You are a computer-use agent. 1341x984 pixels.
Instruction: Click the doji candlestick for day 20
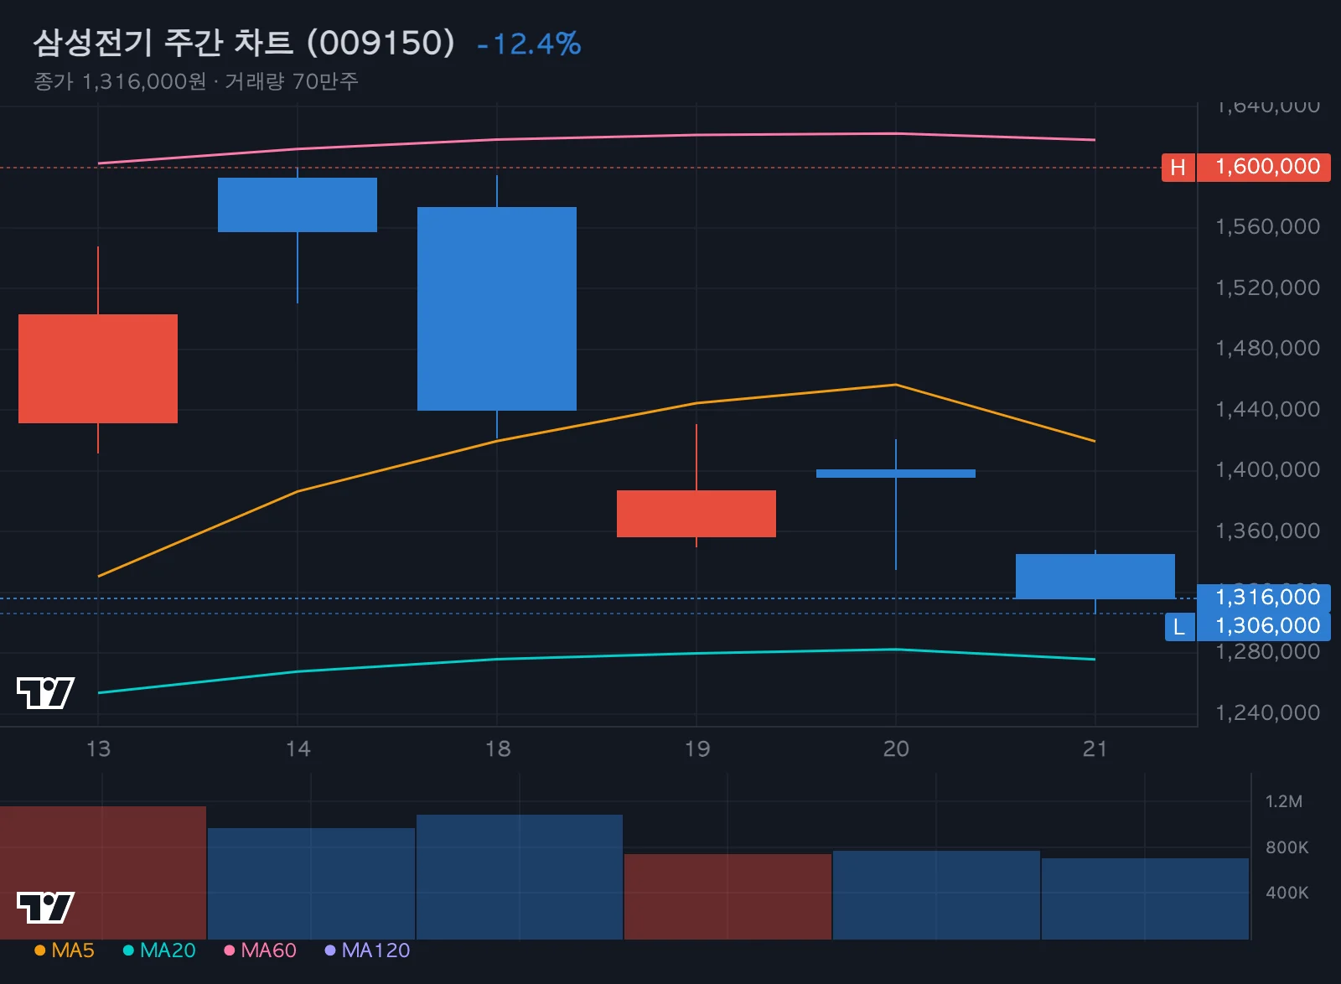(x=896, y=474)
